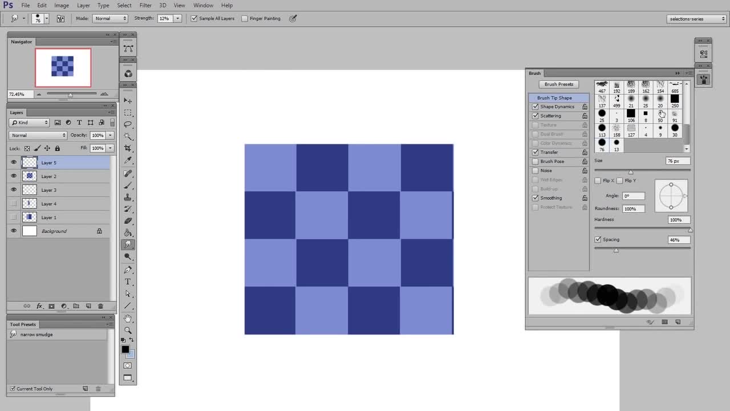This screenshot has height=411, width=730.
Task: Open the File menu
Action: pyautogui.click(x=26, y=5)
